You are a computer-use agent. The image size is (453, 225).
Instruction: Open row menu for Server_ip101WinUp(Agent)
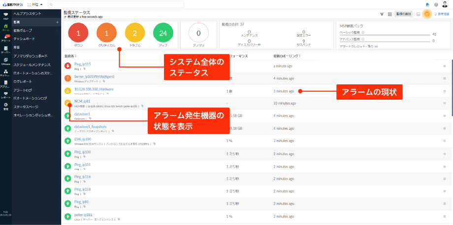pyautogui.click(x=445, y=78)
